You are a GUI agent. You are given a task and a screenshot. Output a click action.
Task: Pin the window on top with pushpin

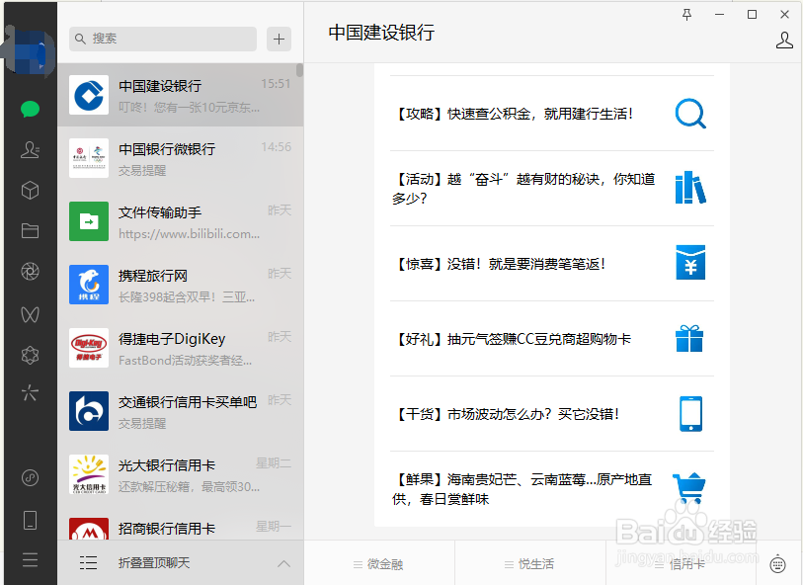[x=686, y=15]
